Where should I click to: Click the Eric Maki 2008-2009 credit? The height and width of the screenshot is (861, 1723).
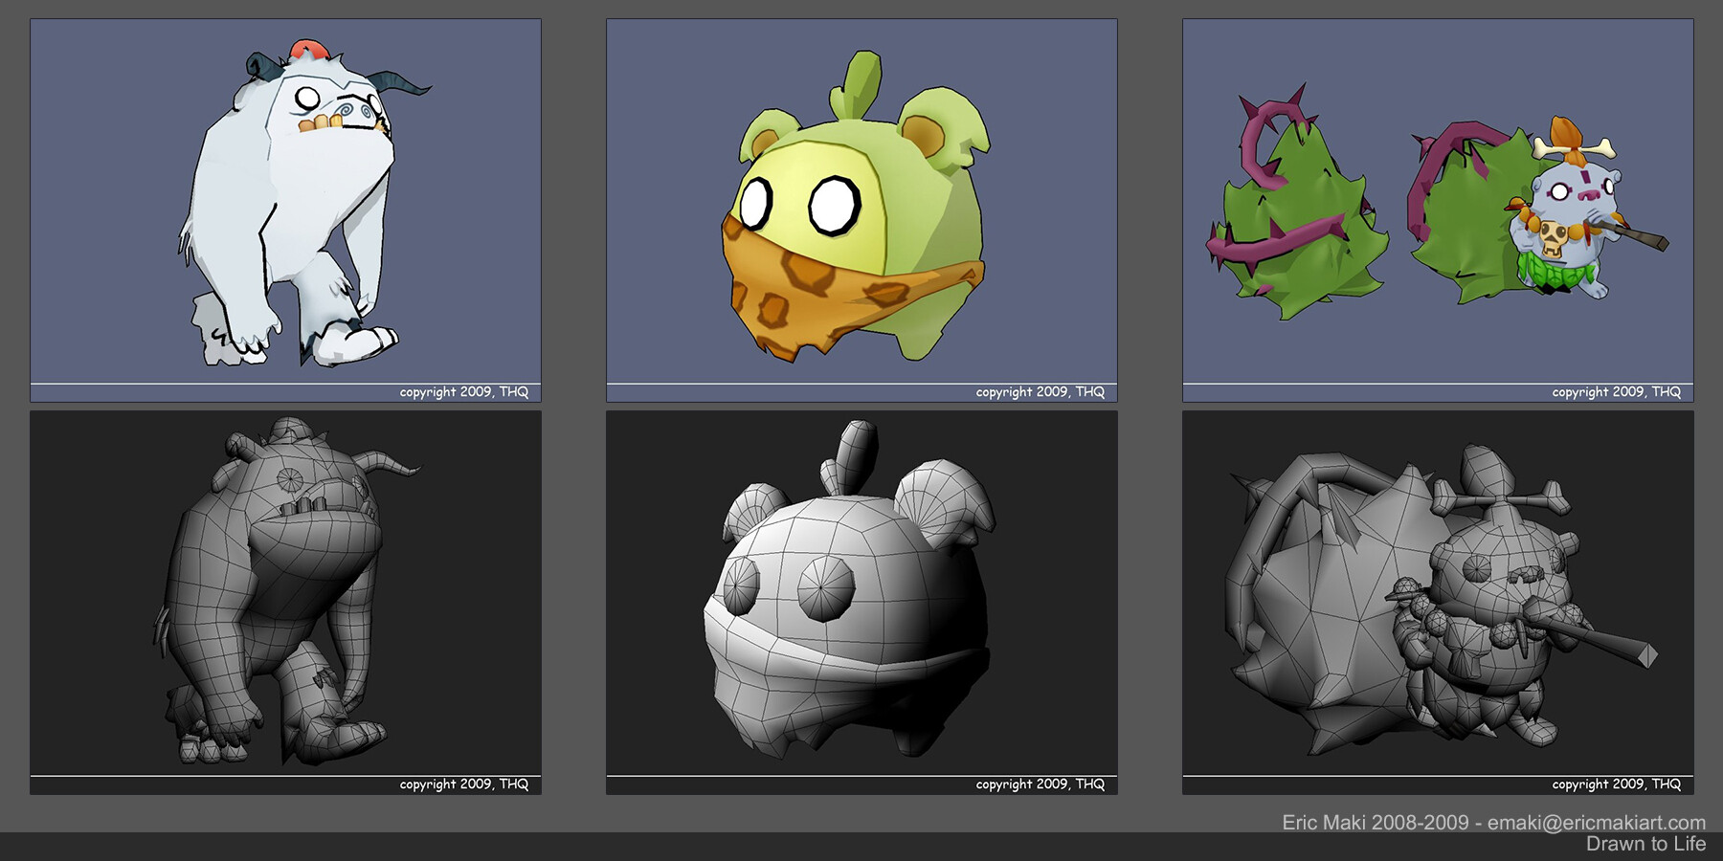(x=1375, y=823)
